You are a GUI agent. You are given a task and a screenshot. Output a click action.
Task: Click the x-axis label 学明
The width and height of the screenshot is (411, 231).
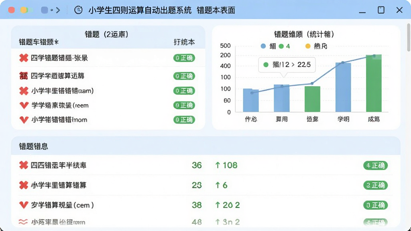coord(343,119)
